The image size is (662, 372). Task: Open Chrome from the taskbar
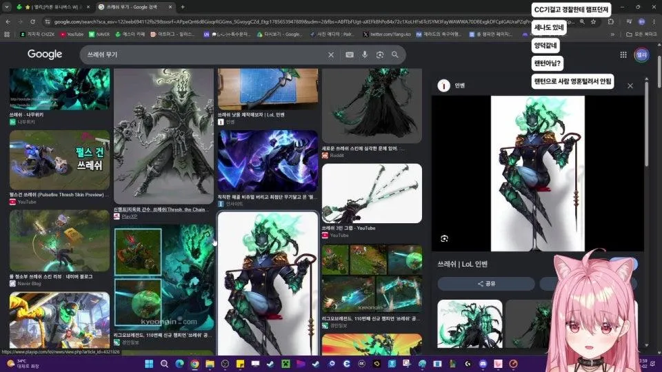pyautogui.click(x=194, y=364)
